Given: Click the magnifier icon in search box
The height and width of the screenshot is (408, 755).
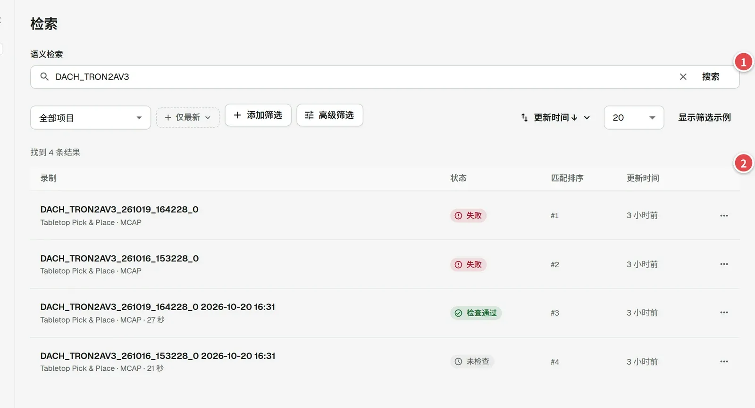Looking at the screenshot, I should pyautogui.click(x=44, y=77).
